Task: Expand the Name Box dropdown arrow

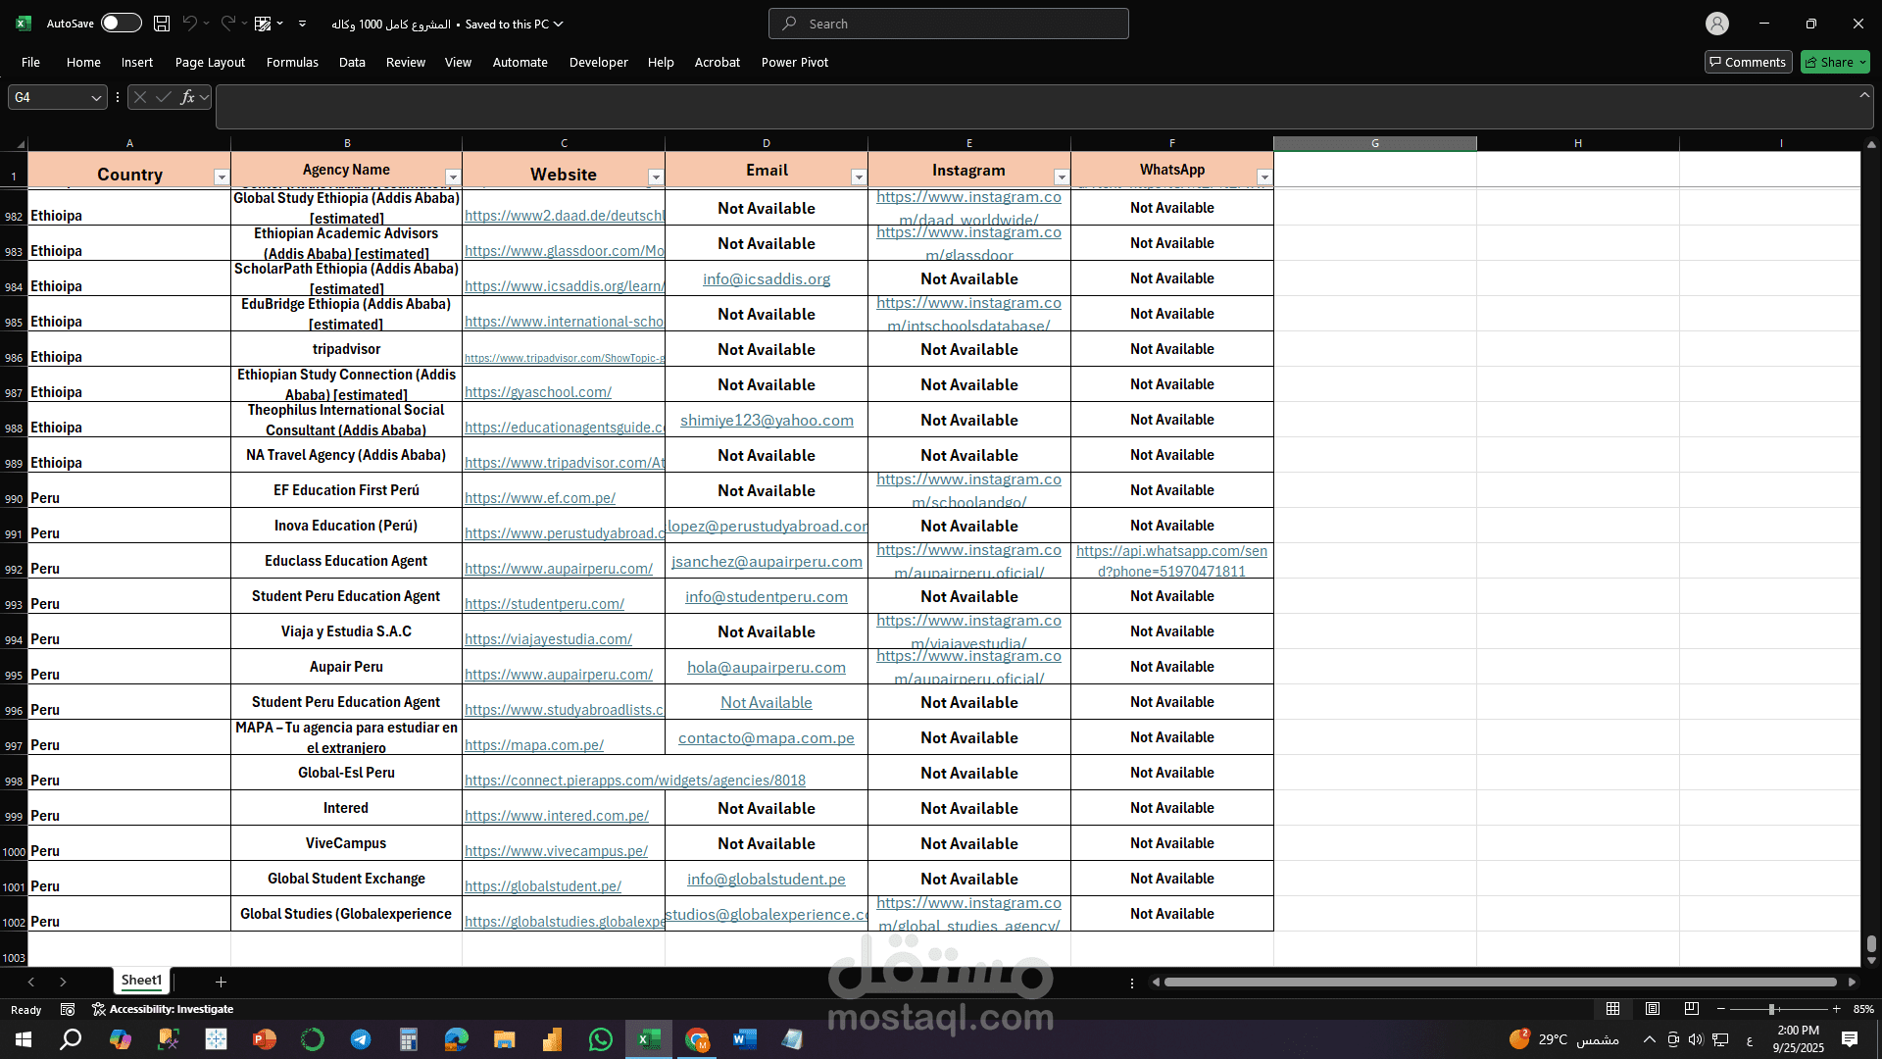Action: tap(96, 97)
